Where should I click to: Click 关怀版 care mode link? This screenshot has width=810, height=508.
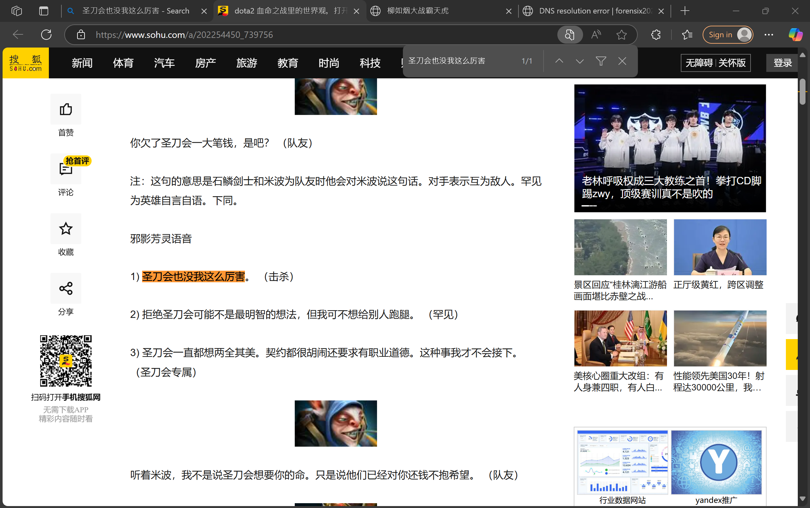[x=732, y=63]
